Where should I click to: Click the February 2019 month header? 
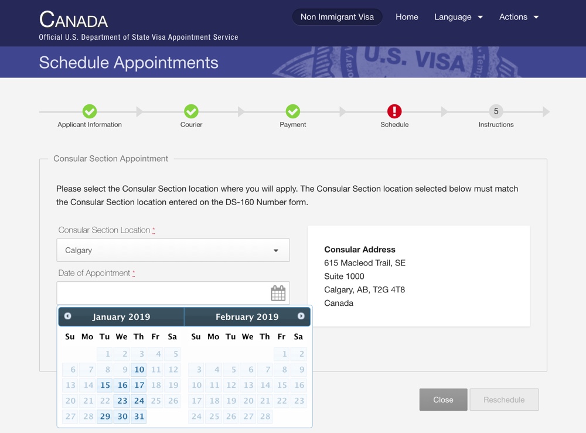click(247, 317)
